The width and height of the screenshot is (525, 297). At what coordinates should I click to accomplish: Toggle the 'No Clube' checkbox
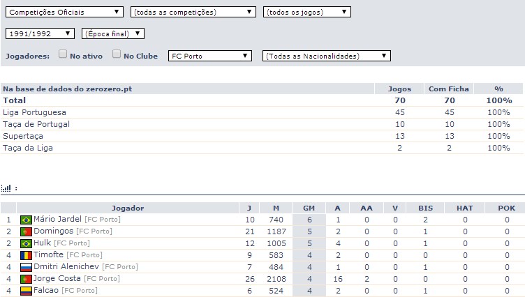click(x=117, y=54)
